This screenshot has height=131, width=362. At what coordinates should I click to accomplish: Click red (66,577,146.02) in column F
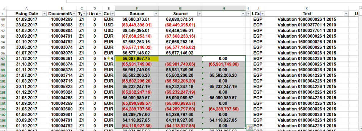(137, 47)
